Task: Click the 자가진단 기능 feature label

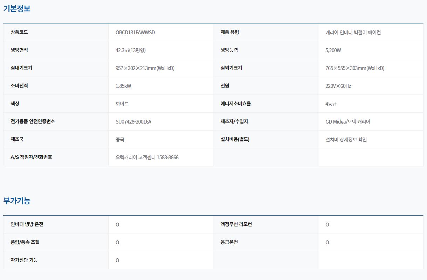Action: [24, 260]
